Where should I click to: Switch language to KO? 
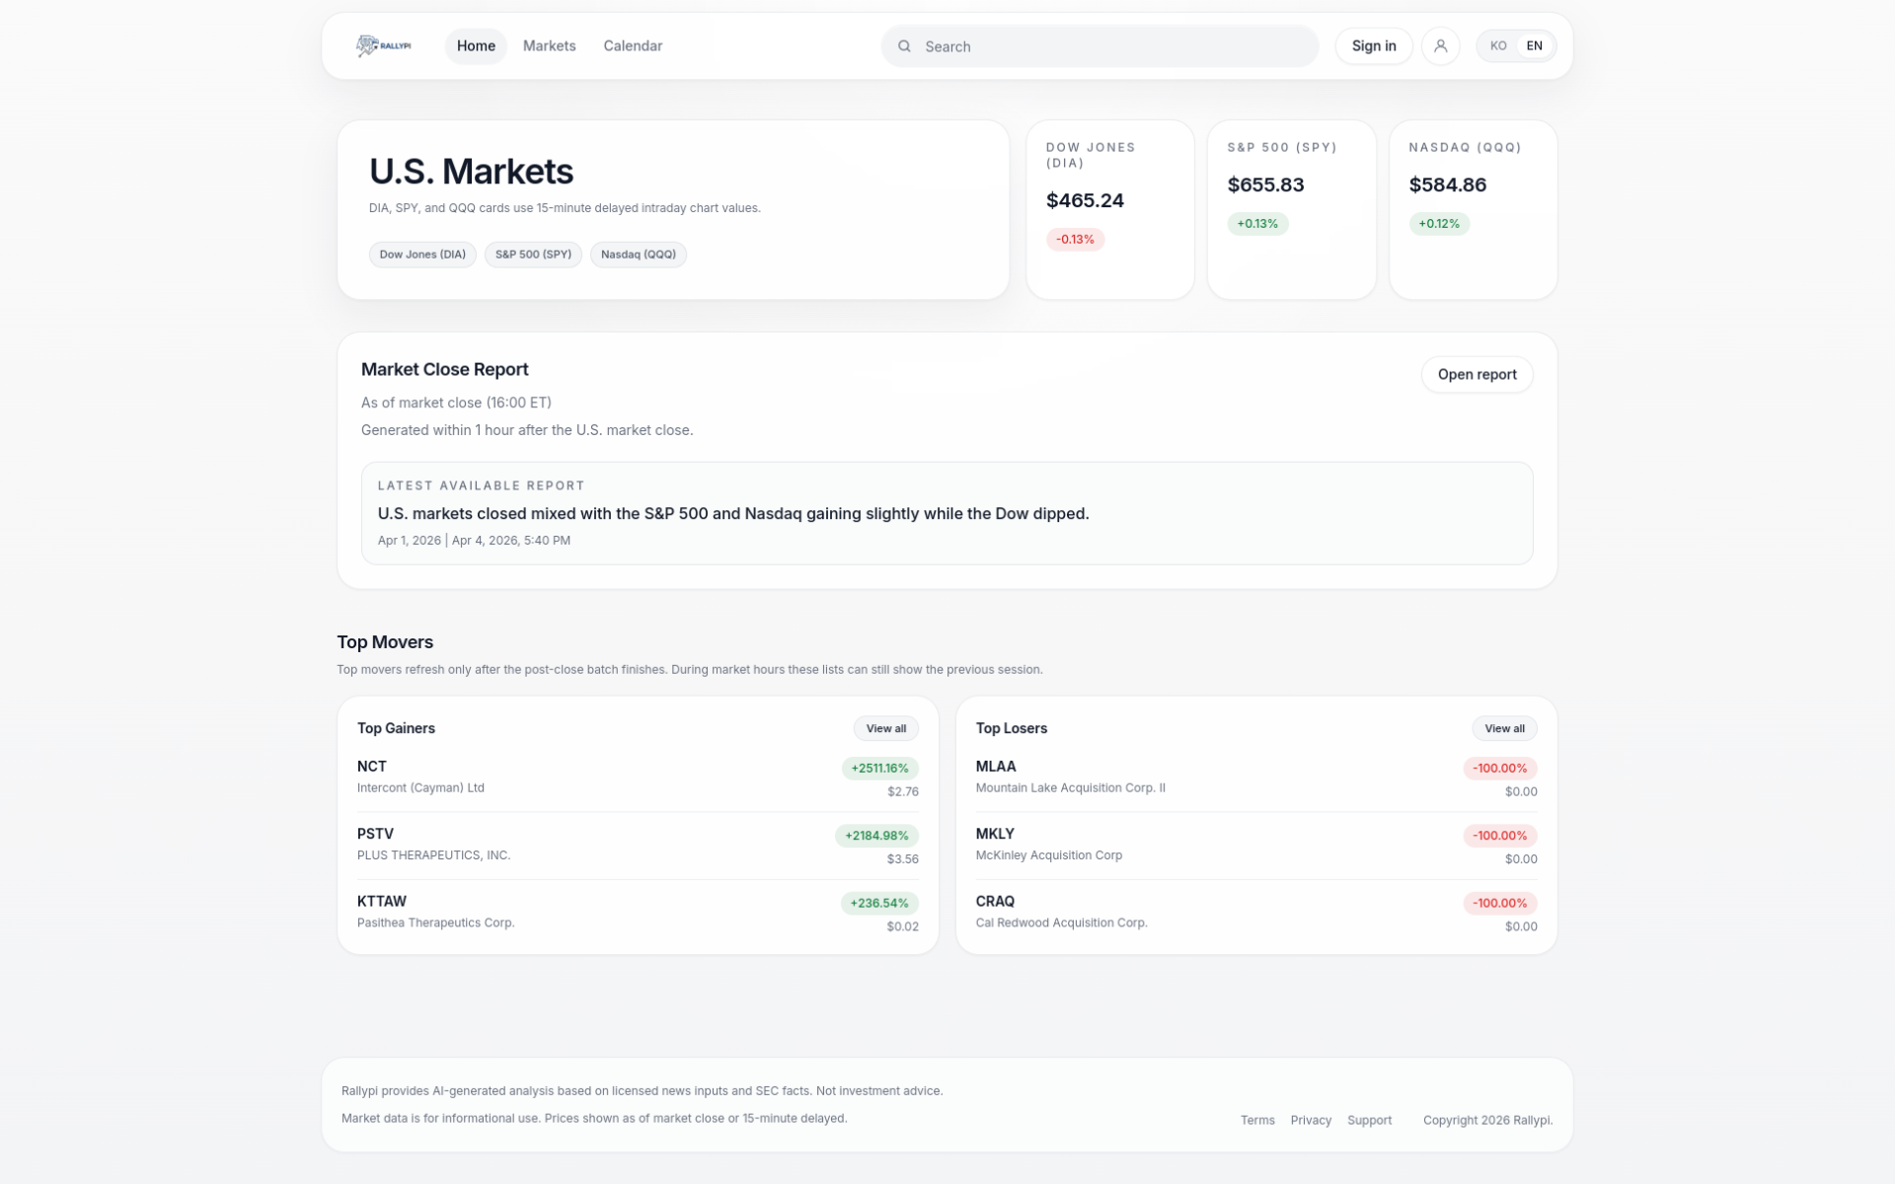(1497, 45)
